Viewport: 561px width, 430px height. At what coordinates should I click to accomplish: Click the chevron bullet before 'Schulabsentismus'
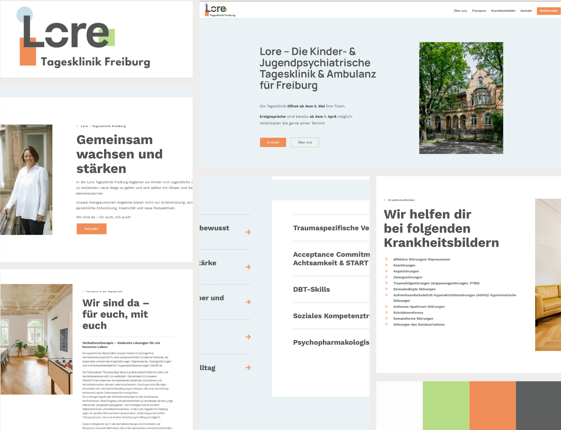pos(386,312)
